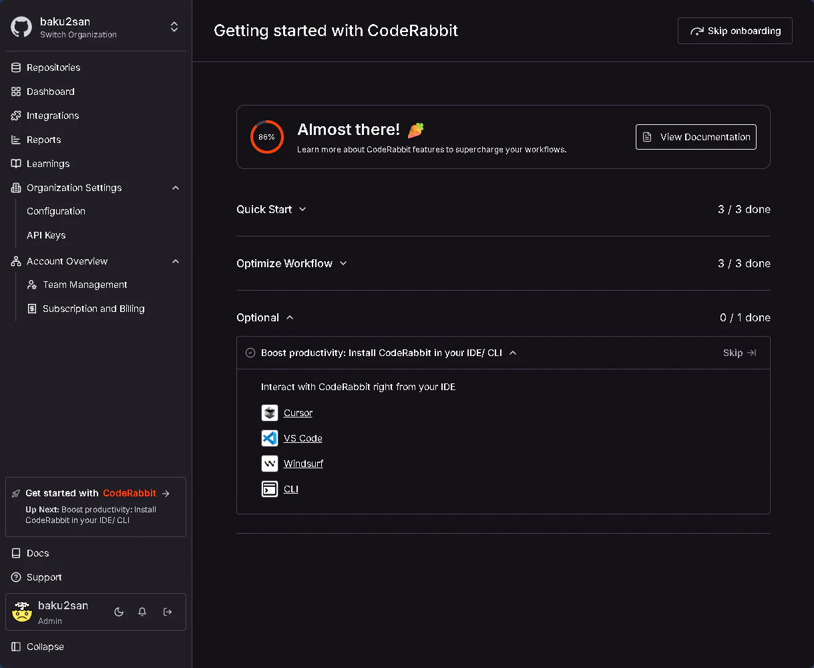Viewport: 814px width, 668px height.
Task: Open the Get started with CodeRabbit card
Action: (x=95, y=506)
